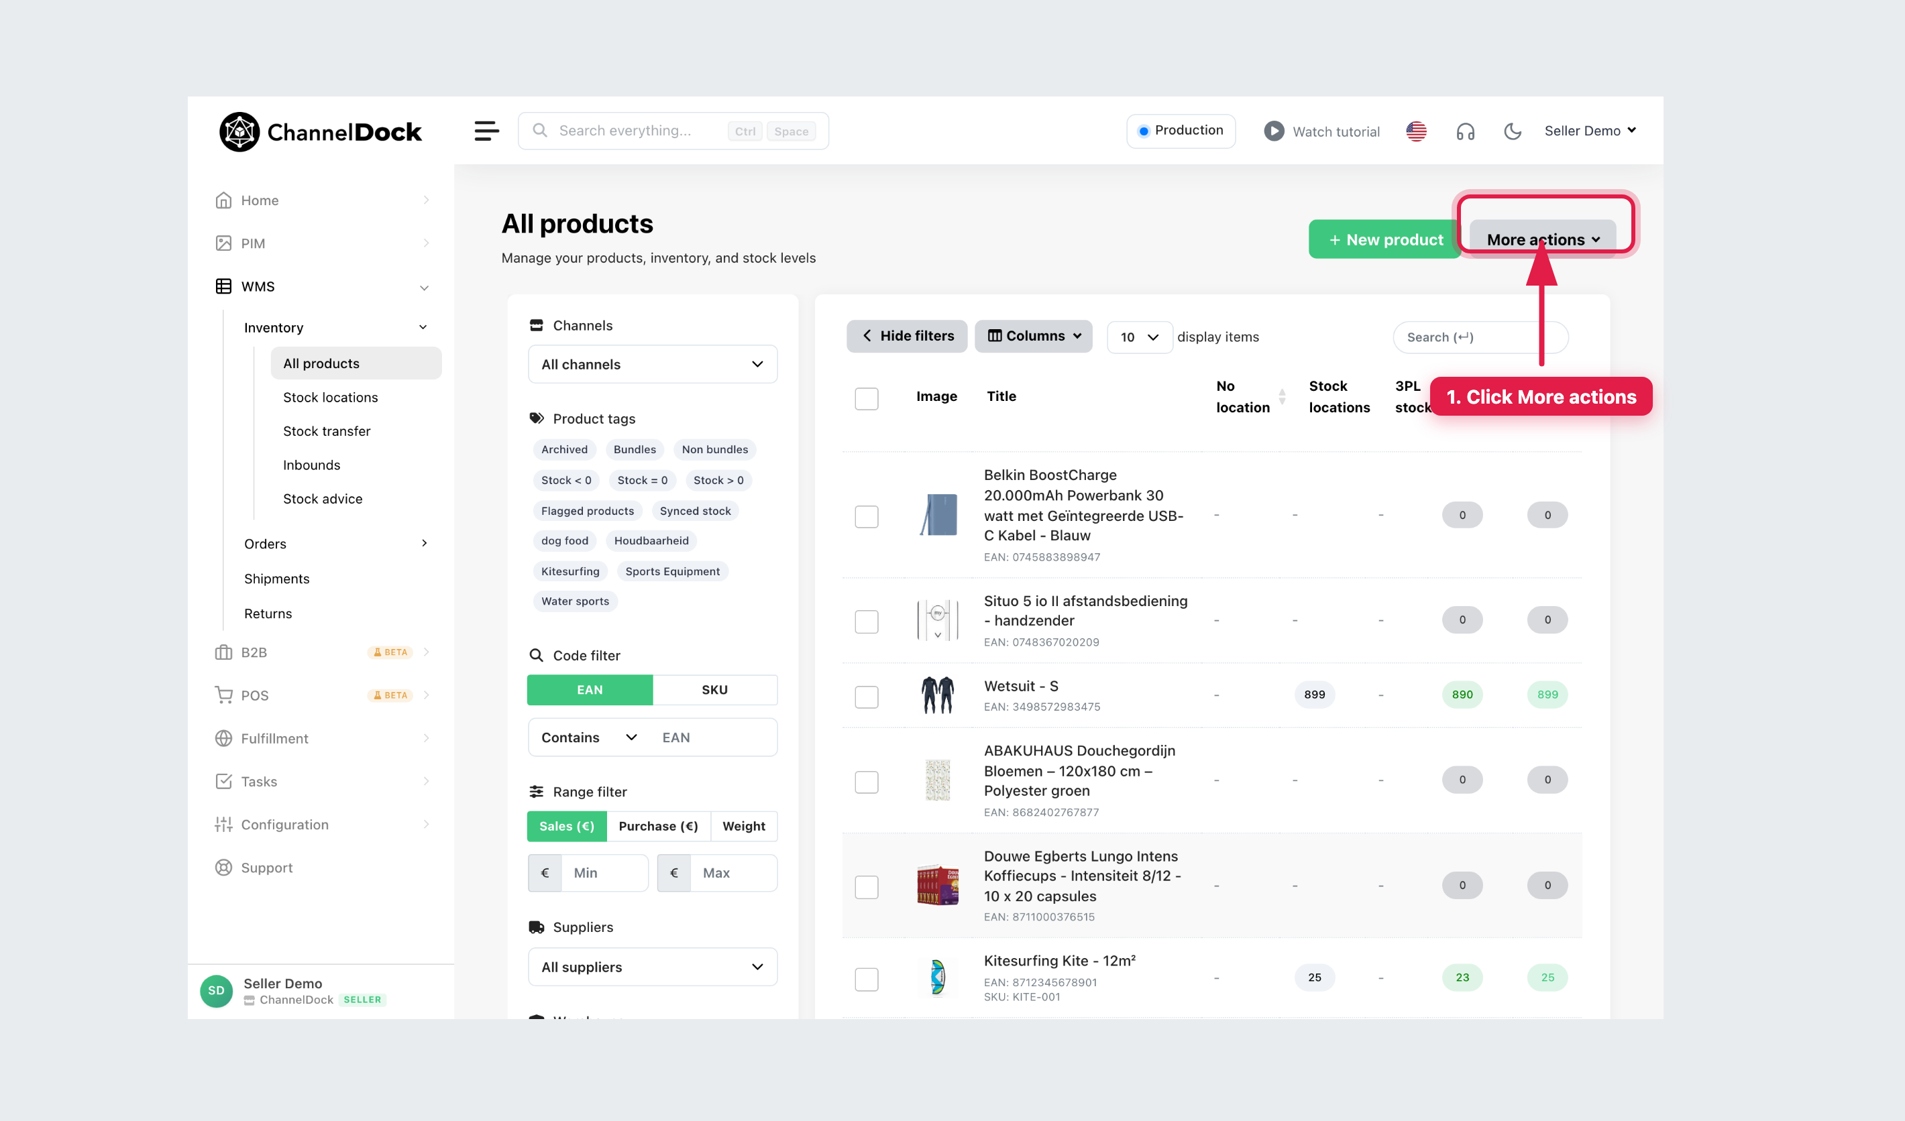Open the Columns dropdown
Image resolution: width=1905 pixels, height=1121 pixels.
point(1034,336)
